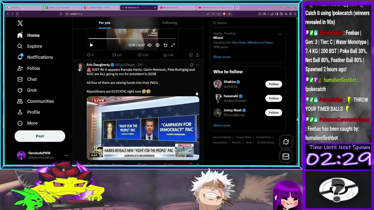
Task: Show more Who to follow suggestions
Action: tap(221, 125)
